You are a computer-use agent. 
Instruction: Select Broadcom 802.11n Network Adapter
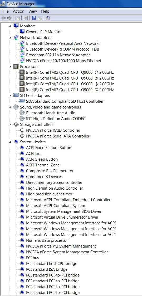click(58, 55)
